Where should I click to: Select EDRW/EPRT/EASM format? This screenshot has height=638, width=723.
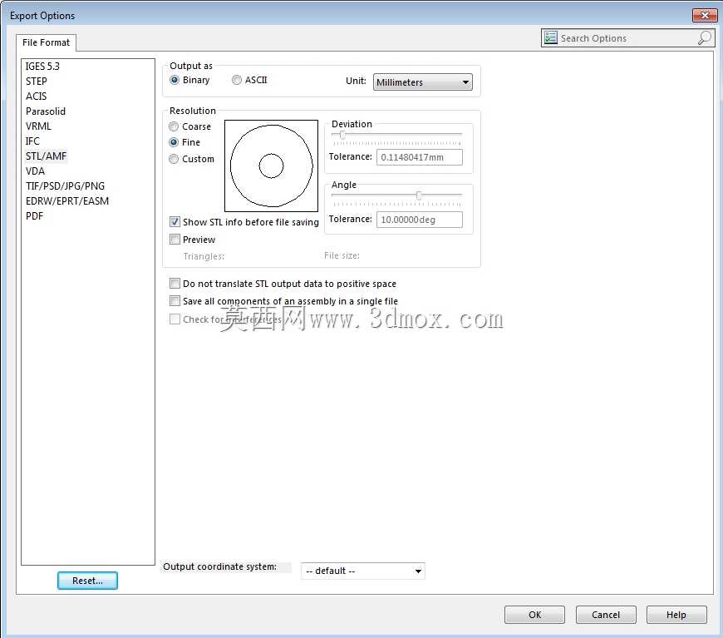67,200
